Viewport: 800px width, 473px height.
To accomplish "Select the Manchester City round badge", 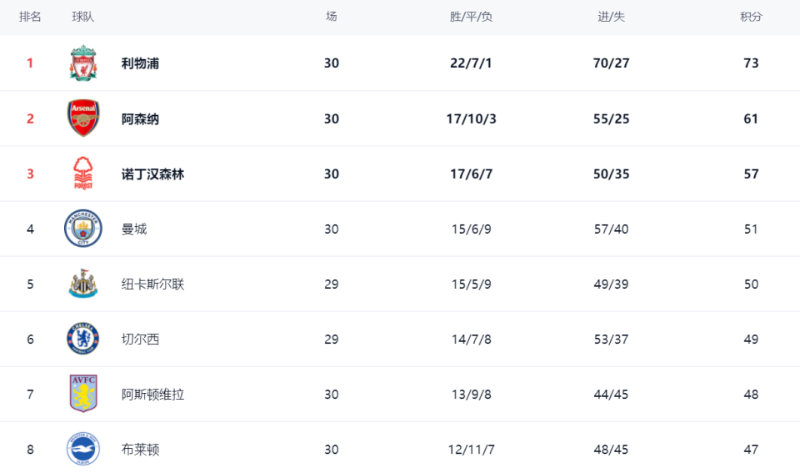I will coord(83,229).
